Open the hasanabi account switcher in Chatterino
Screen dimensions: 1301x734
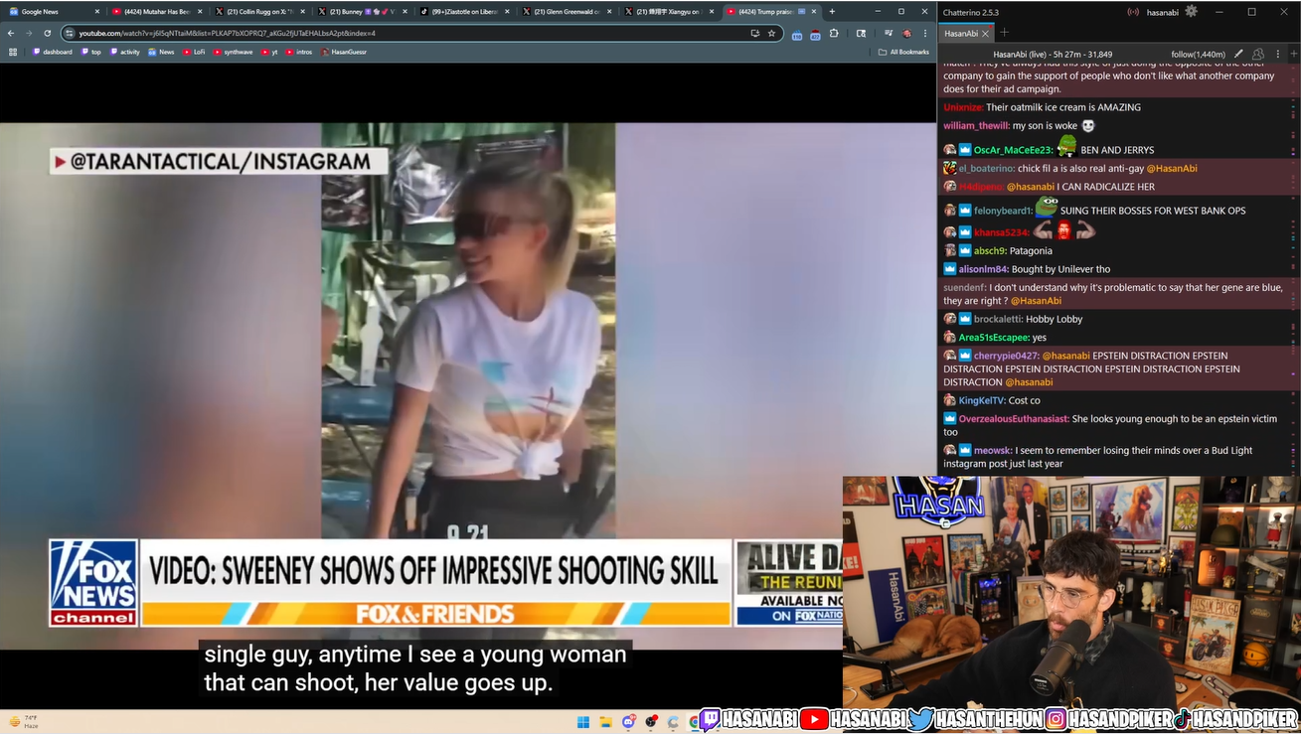[x=1162, y=12]
